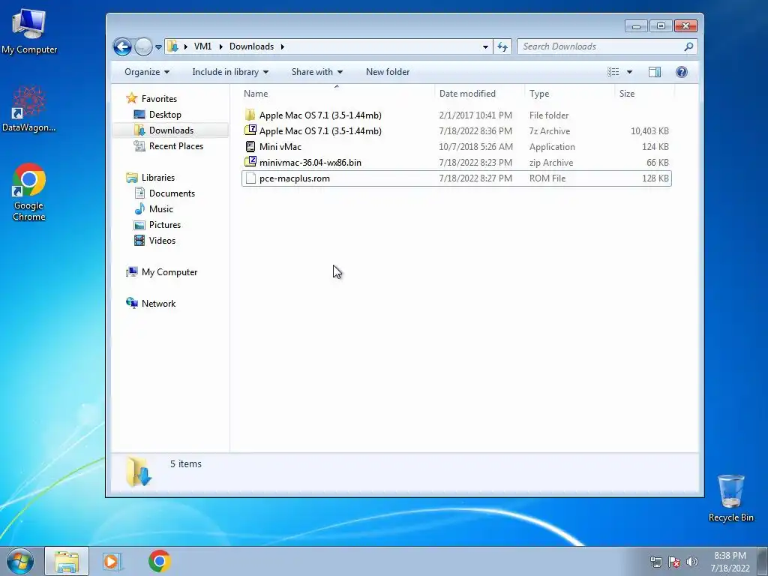Select minivmac-36.04-wx86.bin file name
This screenshot has width=768, height=576.
coord(310,163)
